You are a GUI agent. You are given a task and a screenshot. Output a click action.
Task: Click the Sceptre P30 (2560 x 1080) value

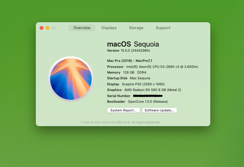pos(143,84)
